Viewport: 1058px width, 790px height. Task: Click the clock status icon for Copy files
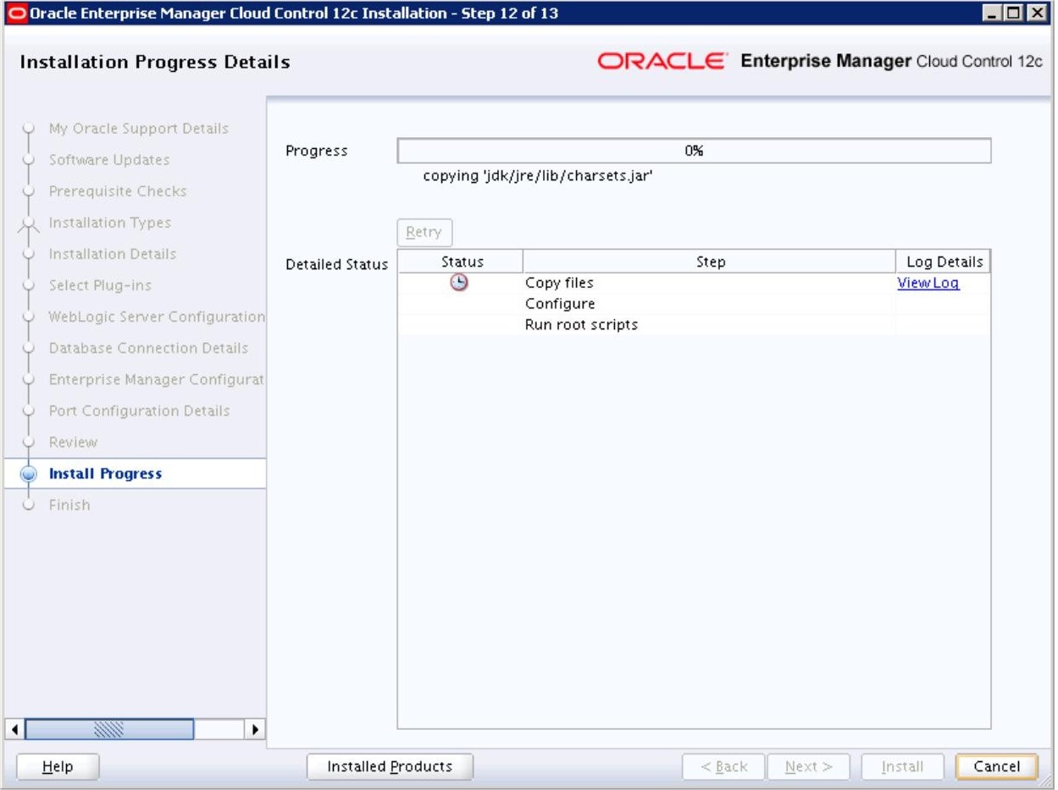[x=459, y=284]
